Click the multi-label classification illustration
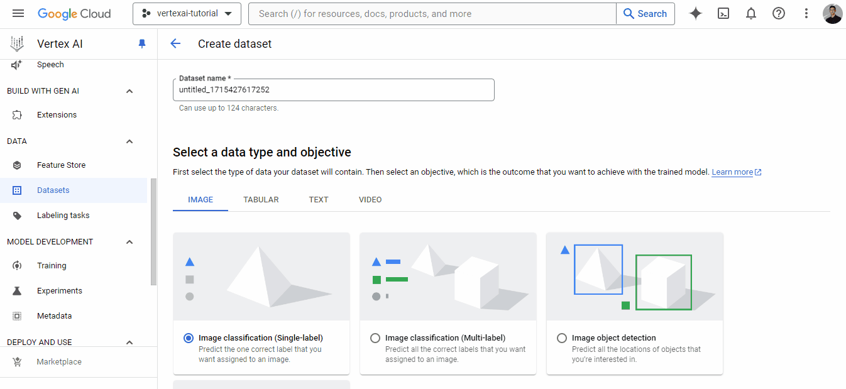The width and height of the screenshot is (846, 389). click(448, 277)
